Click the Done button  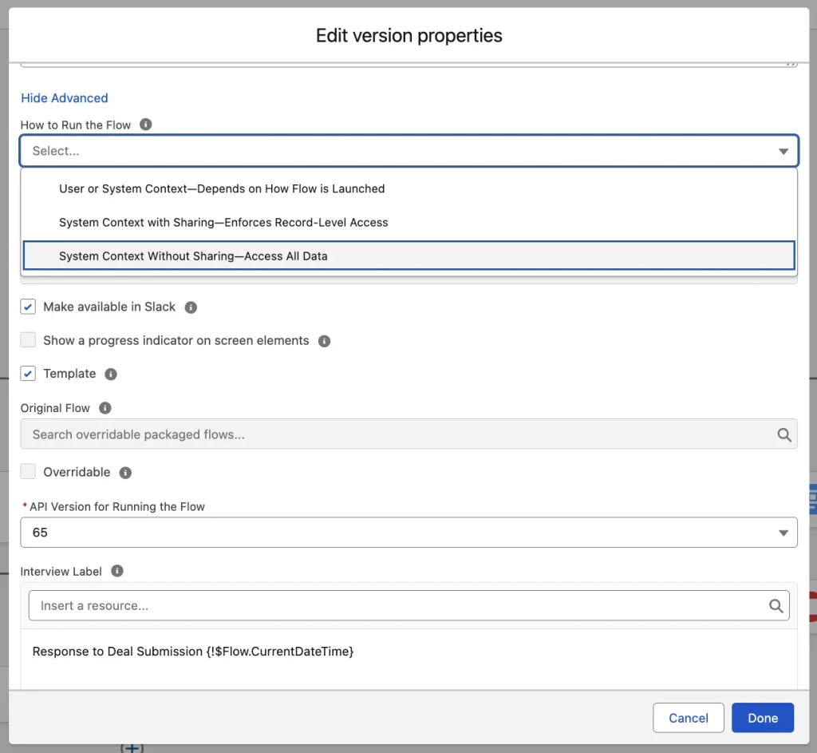coord(763,718)
